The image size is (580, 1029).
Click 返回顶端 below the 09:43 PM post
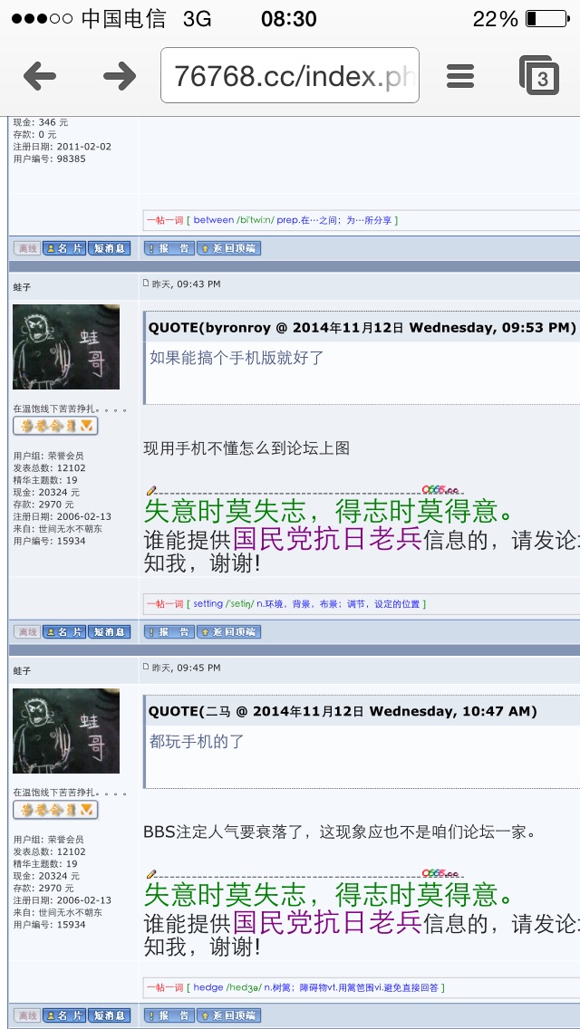pos(229,632)
